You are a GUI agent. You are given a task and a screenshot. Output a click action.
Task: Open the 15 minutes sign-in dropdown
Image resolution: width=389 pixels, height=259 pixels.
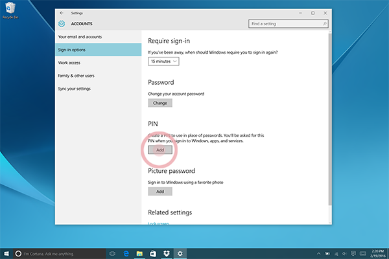pos(163,62)
